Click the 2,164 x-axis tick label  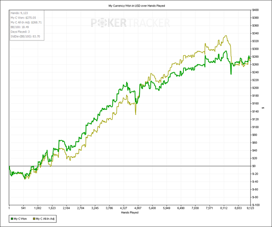(x=66, y=208)
